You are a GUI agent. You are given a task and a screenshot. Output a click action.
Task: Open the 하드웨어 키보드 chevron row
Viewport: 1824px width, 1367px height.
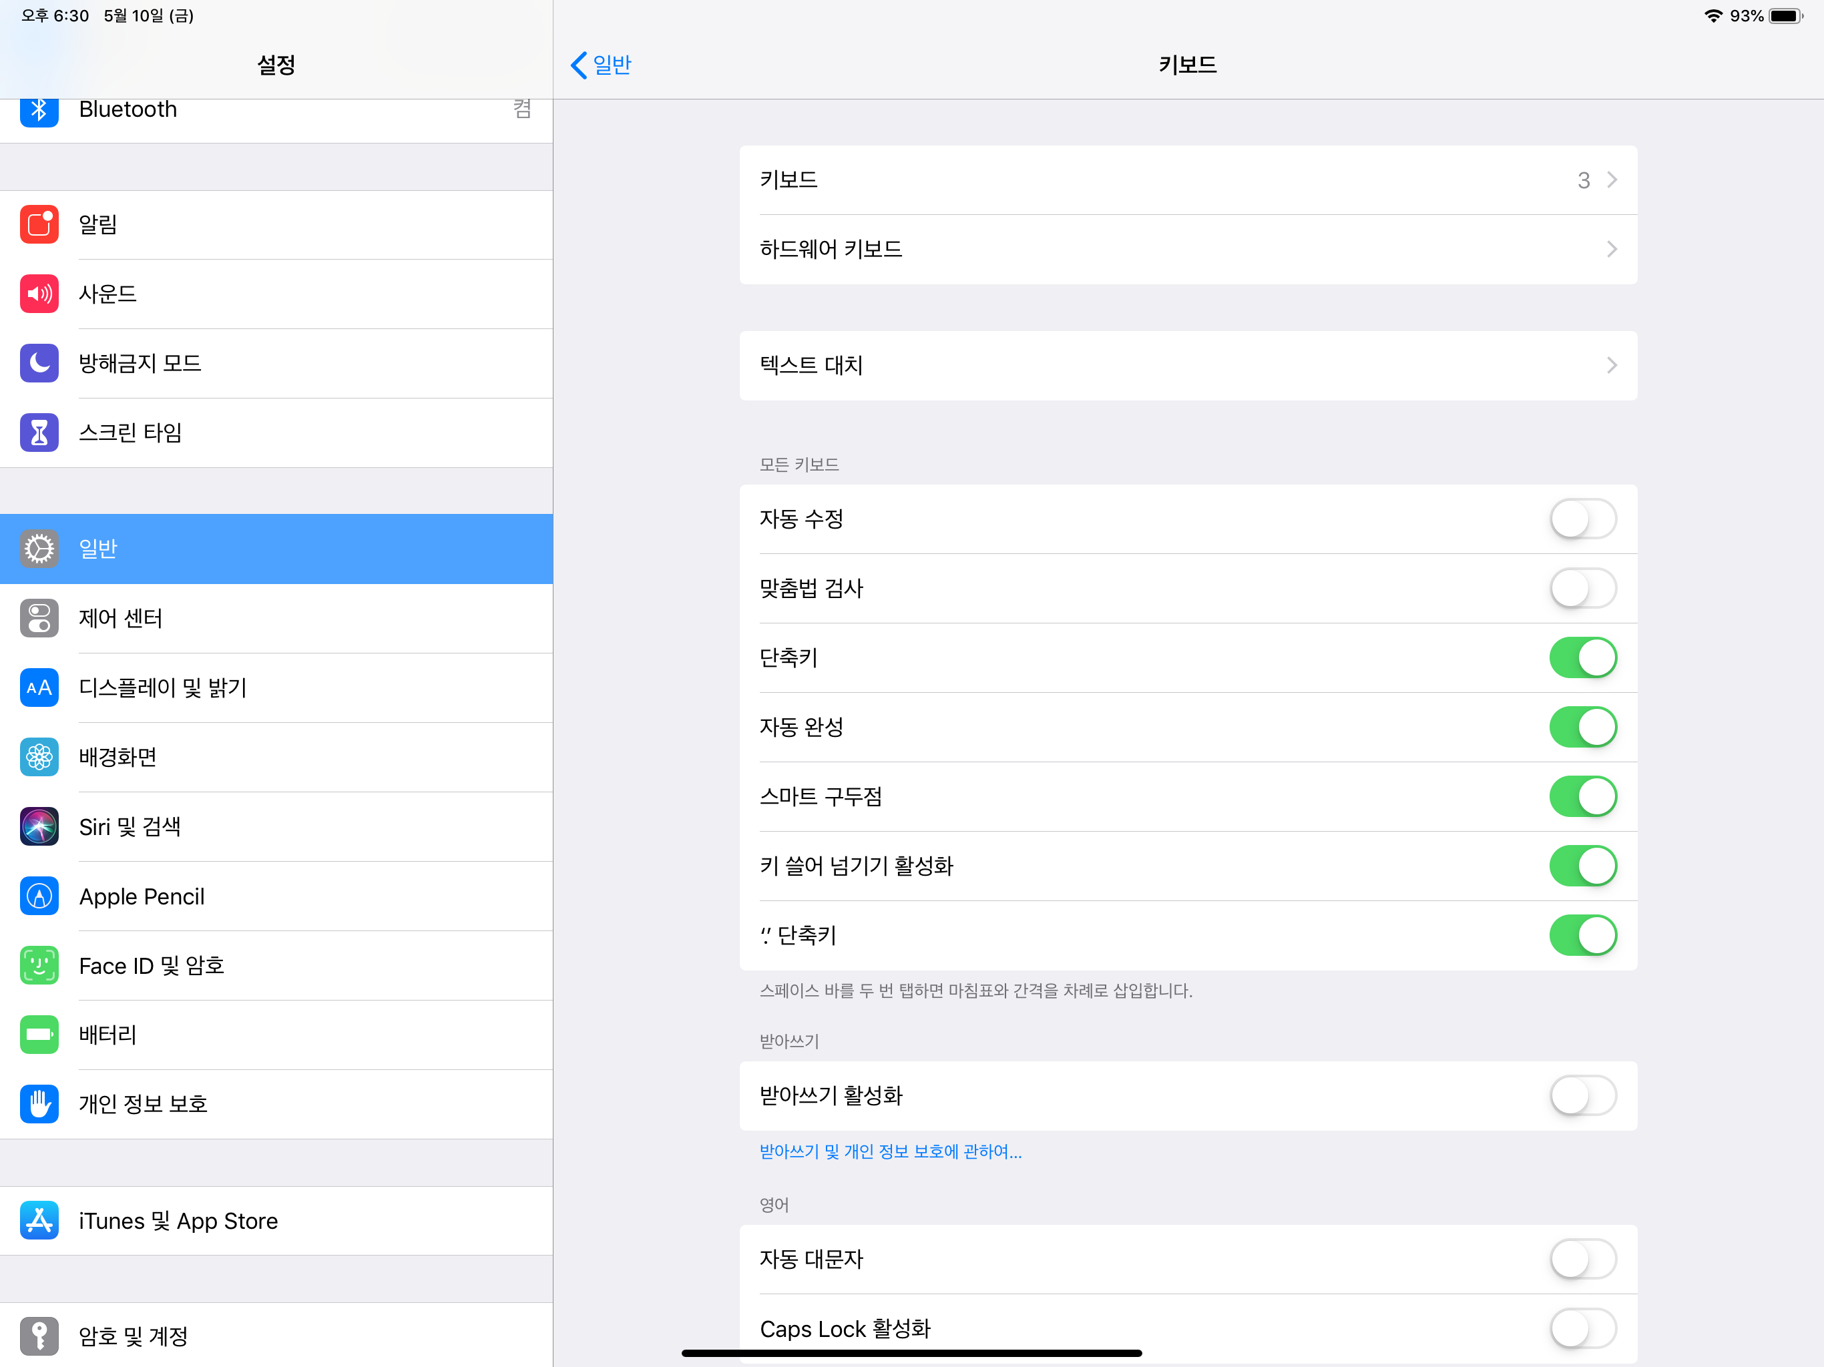click(1188, 249)
